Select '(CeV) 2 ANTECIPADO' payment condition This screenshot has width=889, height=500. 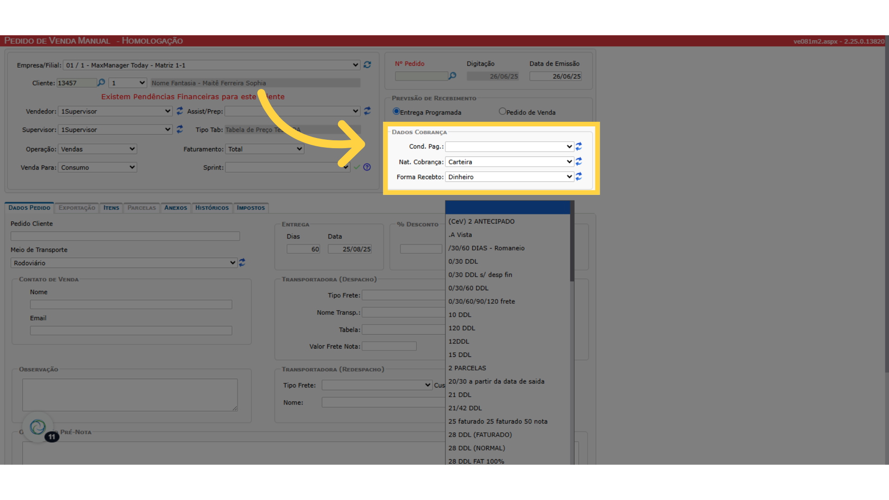pos(507,221)
